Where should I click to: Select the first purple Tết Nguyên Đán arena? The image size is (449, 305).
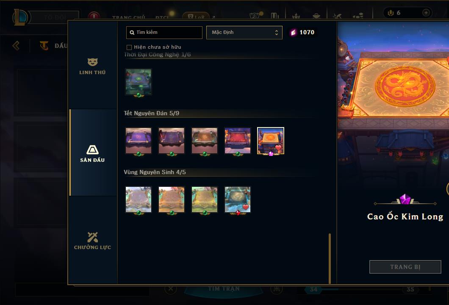coord(139,141)
